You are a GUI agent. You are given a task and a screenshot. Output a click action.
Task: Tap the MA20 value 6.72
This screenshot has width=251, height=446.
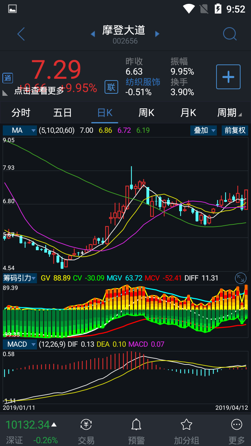point(124,130)
